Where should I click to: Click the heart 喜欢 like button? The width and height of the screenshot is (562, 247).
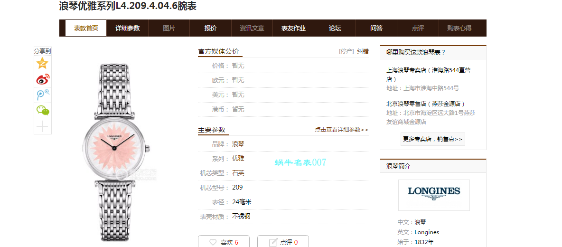(x=224, y=242)
